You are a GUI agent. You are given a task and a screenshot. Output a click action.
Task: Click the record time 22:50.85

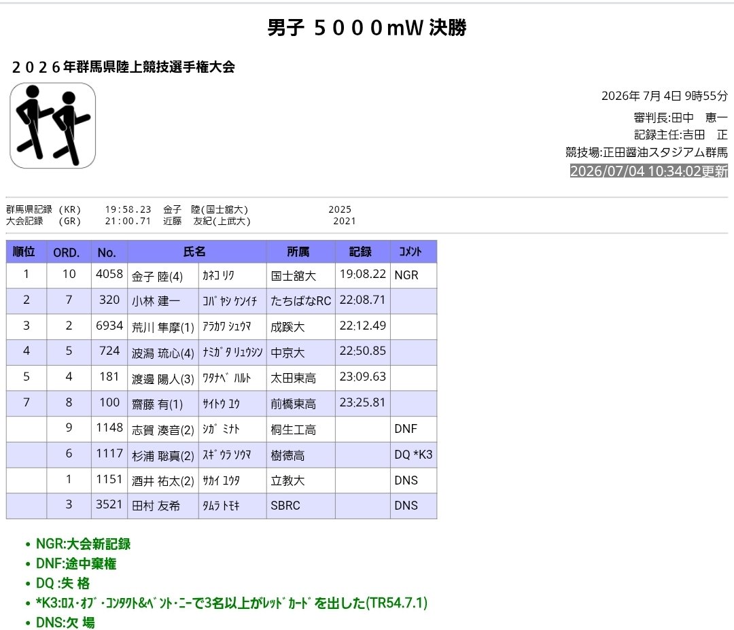click(x=363, y=351)
